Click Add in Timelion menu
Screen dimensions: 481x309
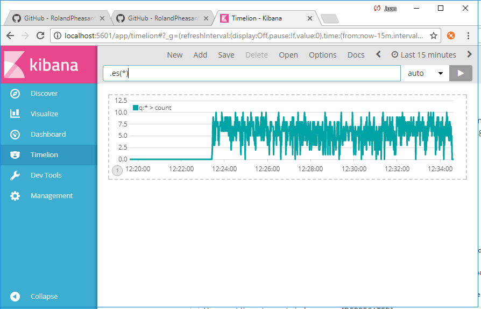point(200,55)
